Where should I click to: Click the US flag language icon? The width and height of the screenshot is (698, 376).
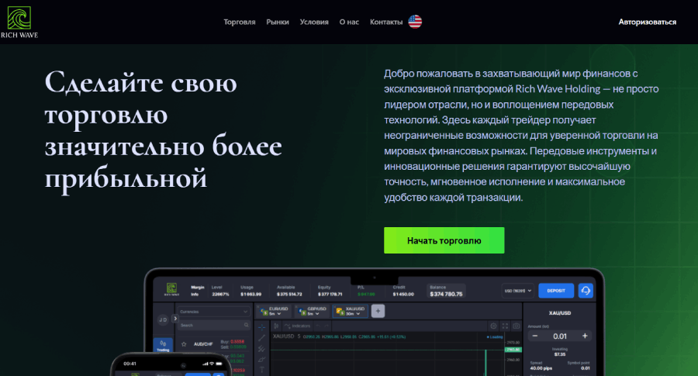416,22
